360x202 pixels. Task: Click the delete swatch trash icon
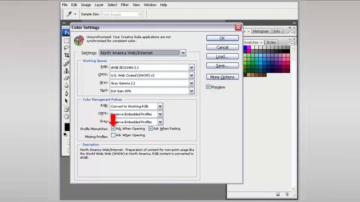pyautogui.click(x=287, y=194)
